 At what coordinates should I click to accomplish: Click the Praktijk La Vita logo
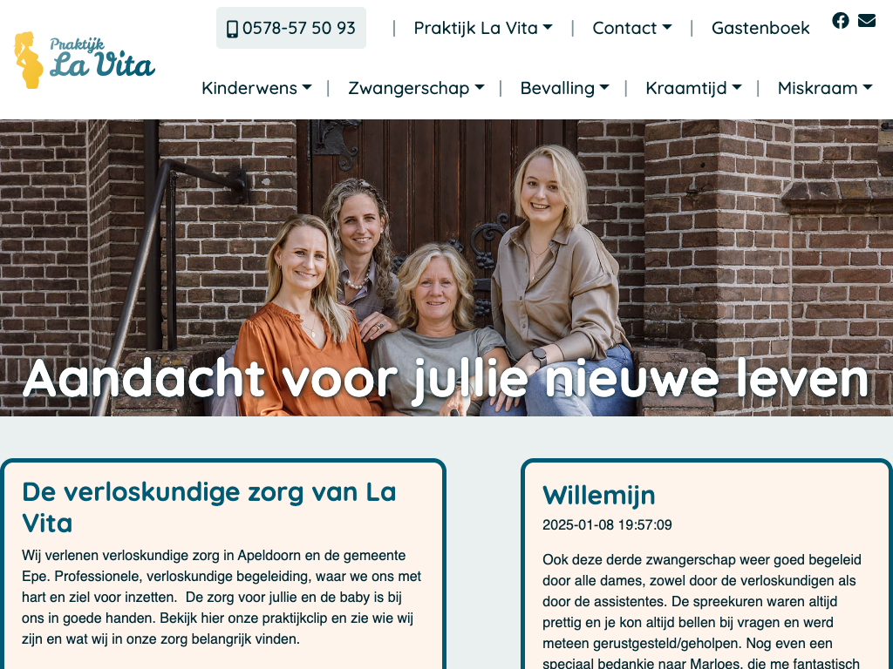(x=85, y=60)
